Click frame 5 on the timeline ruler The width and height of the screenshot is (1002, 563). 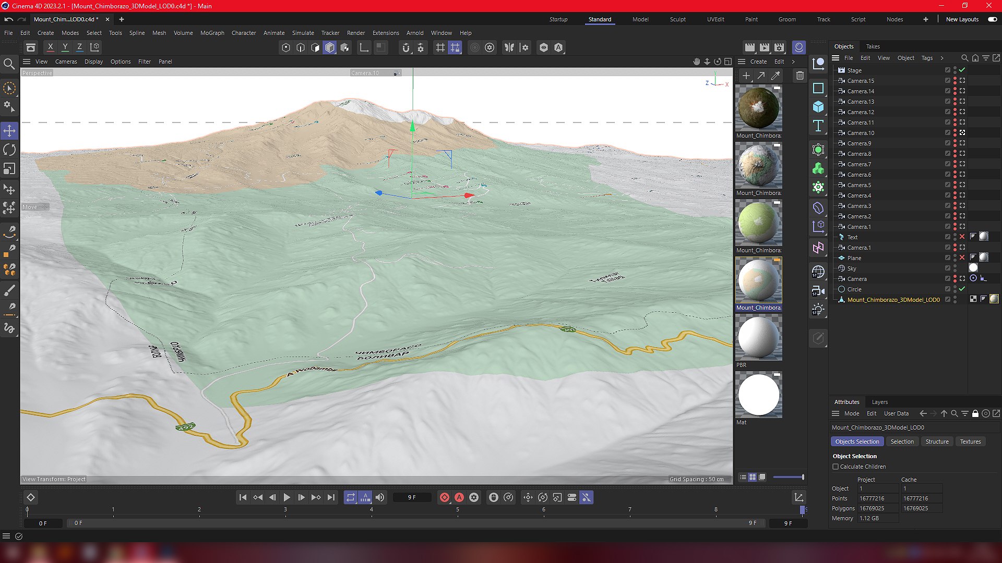click(x=458, y=510)
